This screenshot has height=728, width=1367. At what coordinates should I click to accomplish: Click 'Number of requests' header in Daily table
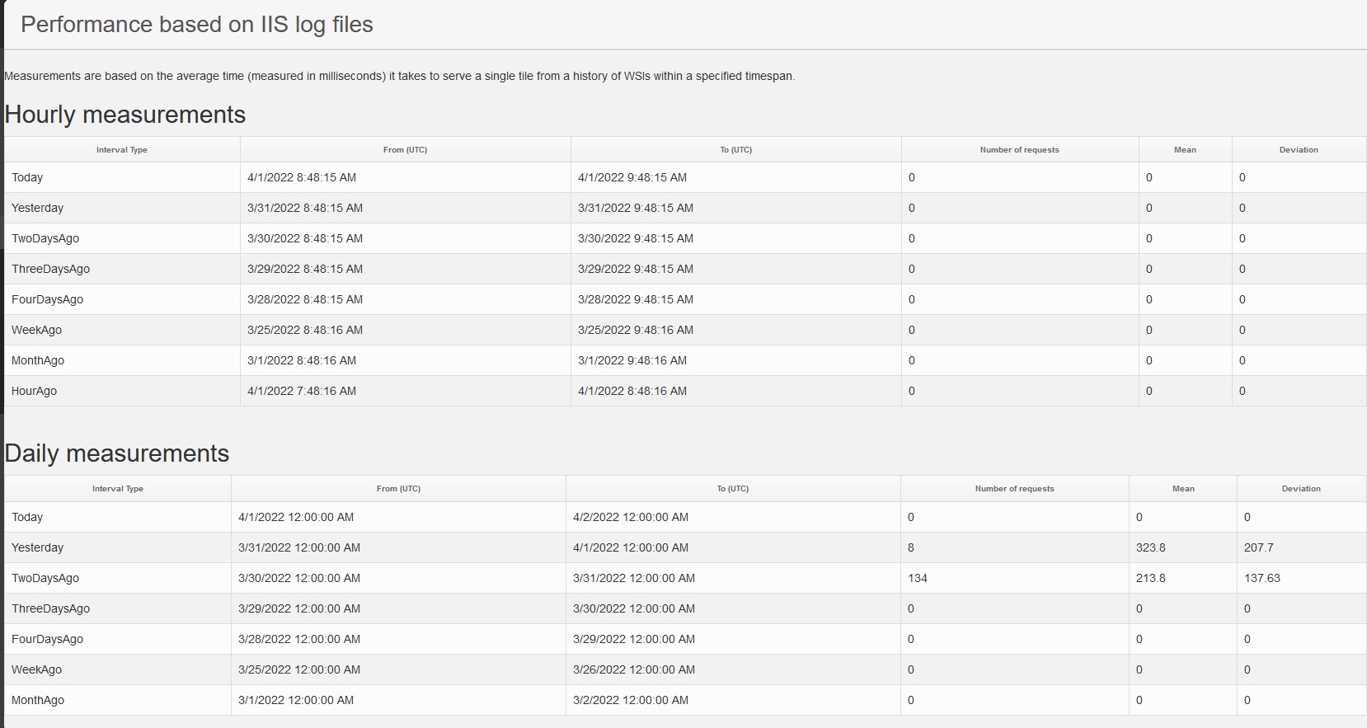1014,489
